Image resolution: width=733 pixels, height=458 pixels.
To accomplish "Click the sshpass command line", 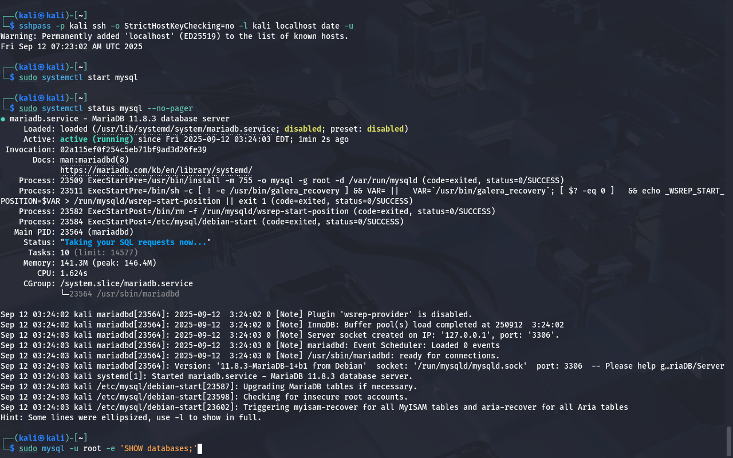I will (186, 26).
